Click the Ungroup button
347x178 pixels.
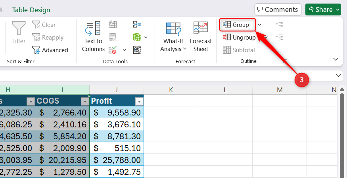pyautogui.click(x=239, y=37)
